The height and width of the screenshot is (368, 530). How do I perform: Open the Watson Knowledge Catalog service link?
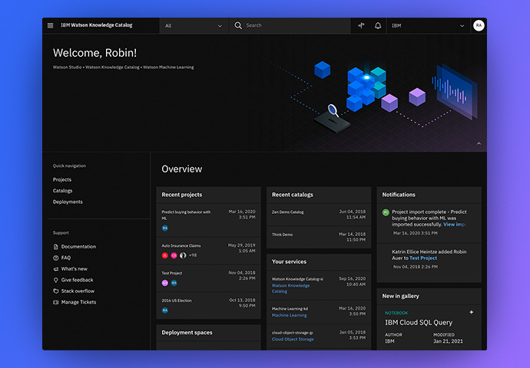(290, 288)
